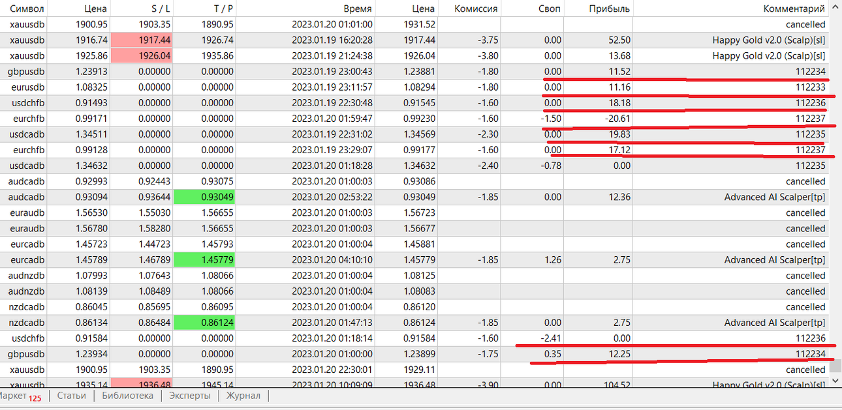Viewport: 842px width, 410px height.
Task: Click the scrollbar down arrow
Action: pyautogui.click(x=835, y=379)
